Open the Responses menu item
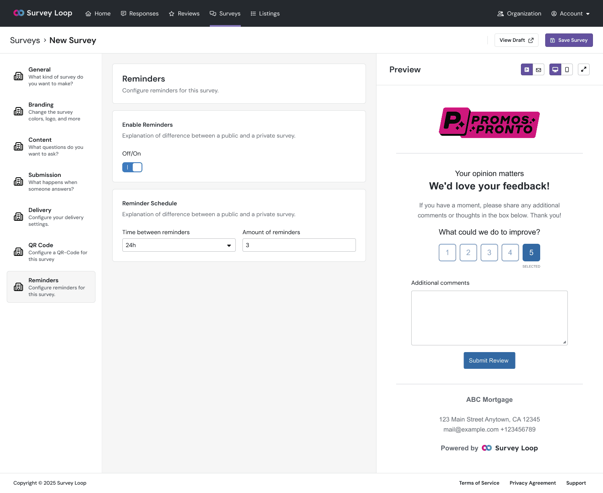Viewport: 603px width, 493px height. [139, 13]
